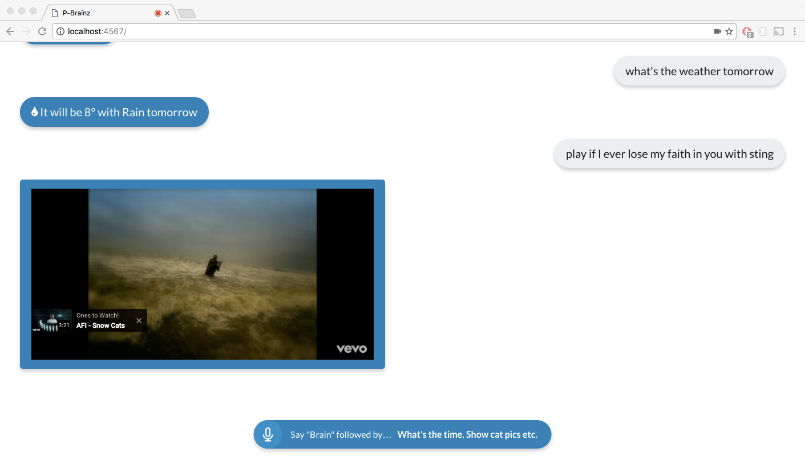Click the window's red close button

(x=10, y=11)
